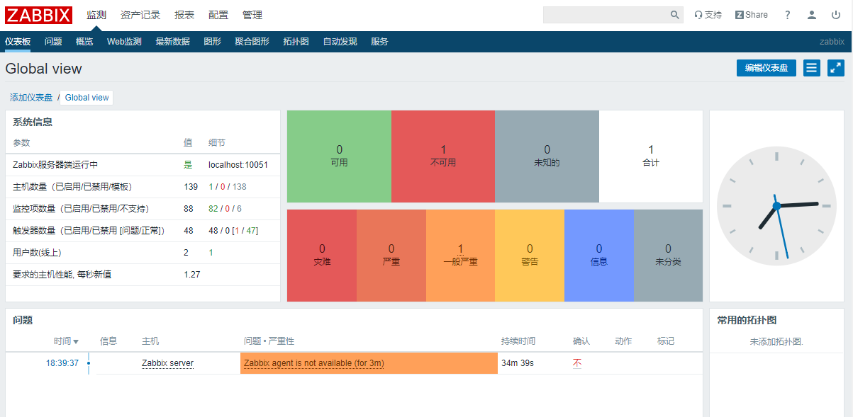This screenshot has width=853, height=417.
Task: Toggle fullscreen dashboard mode icon
Action: click(836, 68)
